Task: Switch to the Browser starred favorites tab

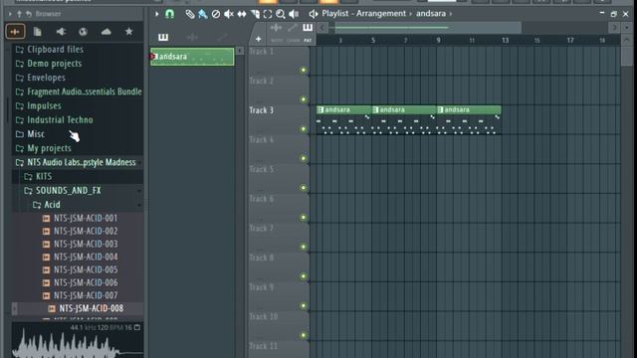Action: coord(128,32)
